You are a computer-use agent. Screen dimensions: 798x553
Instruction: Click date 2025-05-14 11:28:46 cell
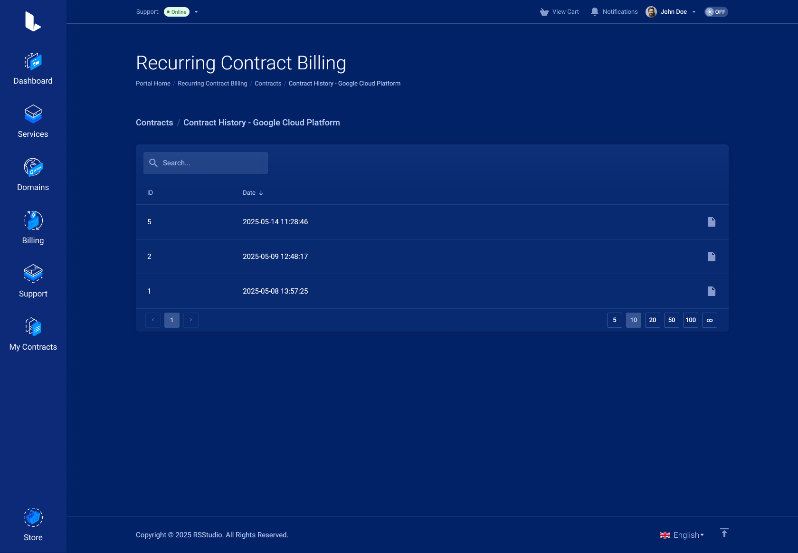tap(275, 222)
